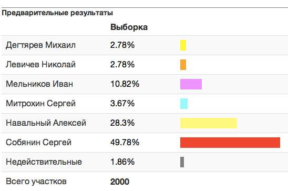Click the Предварительные результаты heading
The width and height of the screenshot is (288, 191).
tap(57, 13)
